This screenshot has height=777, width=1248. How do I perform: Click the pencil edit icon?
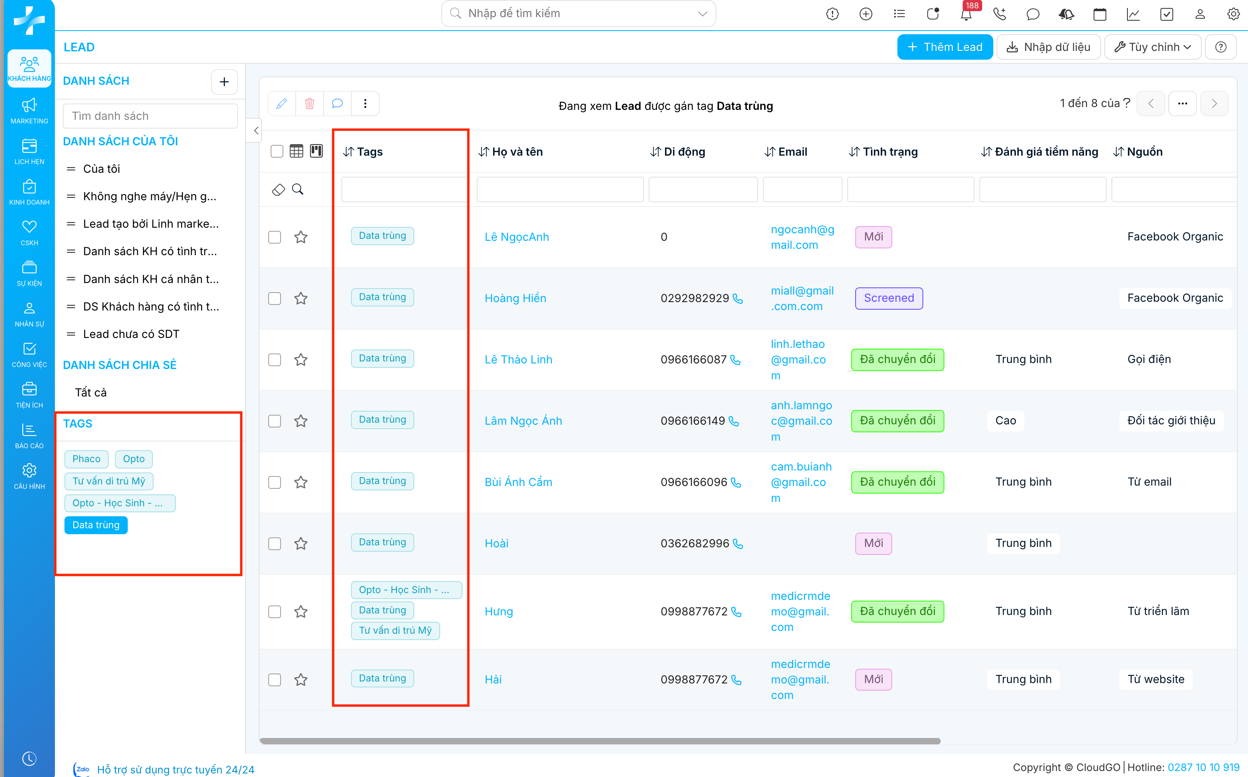[282, 104]
